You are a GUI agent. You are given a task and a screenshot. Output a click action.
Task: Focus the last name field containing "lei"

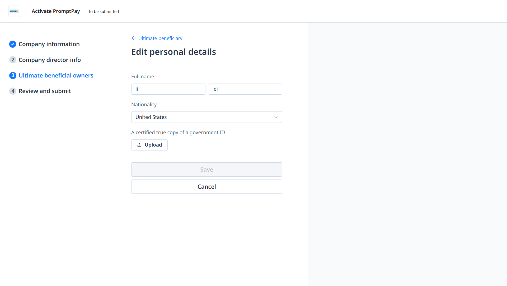pyautogui.click(x=245, y=89)
